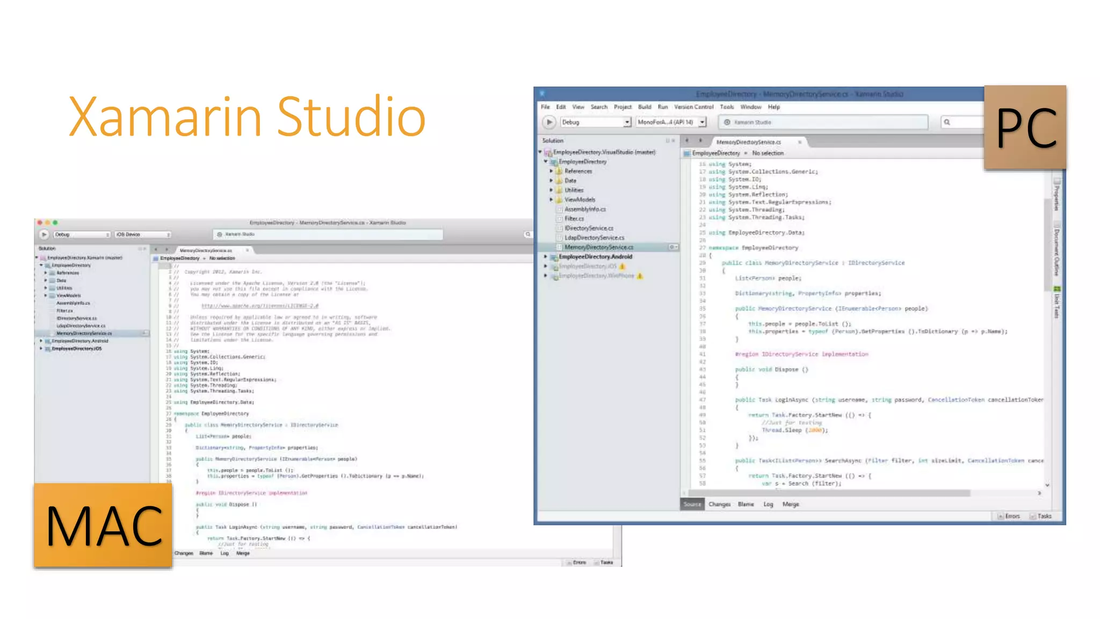Click EmployeeDirectory project icon in PC breadcrumb
This screenshot has height=619, width=1100.
tap(687, 154)
